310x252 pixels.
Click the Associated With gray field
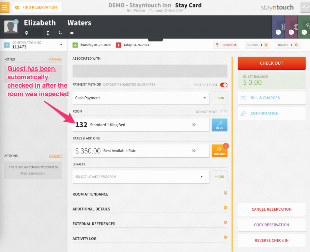pos(150,71)
